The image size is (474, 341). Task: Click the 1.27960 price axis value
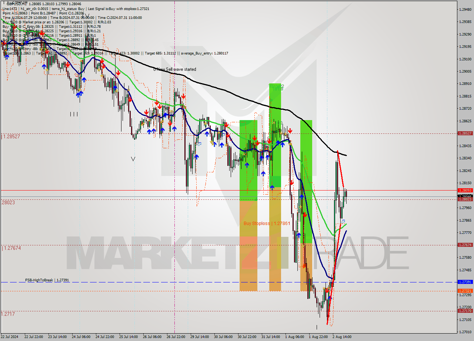[465, 208]
